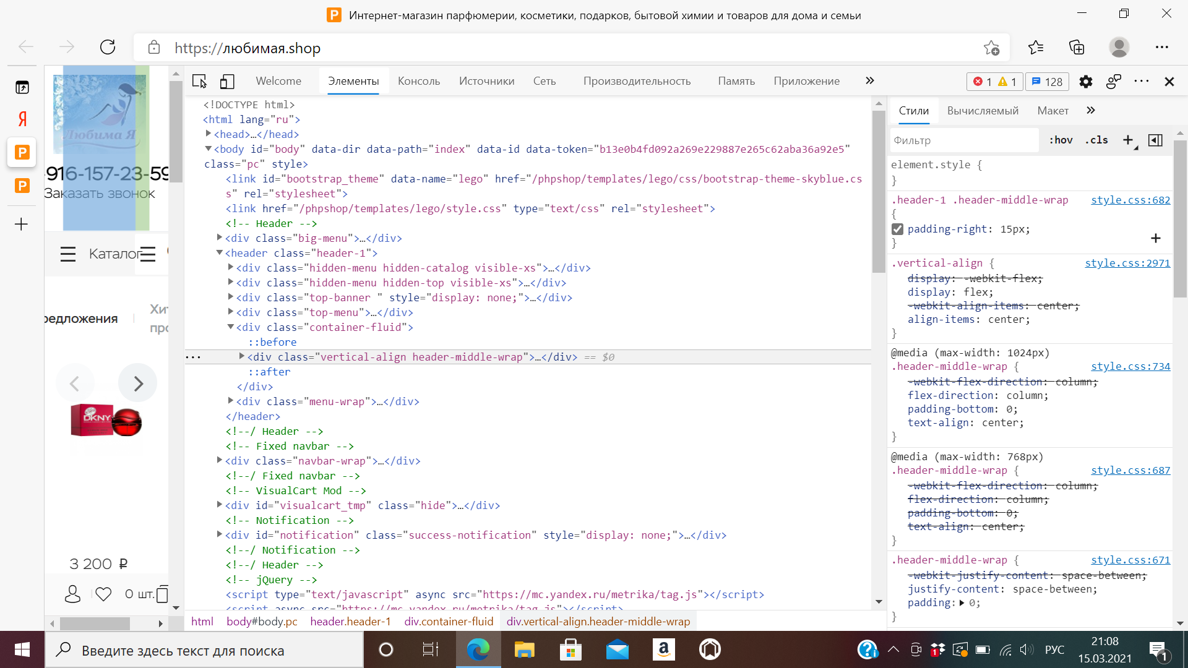Screen dimensions: 1188x668
Task: Open browser Collections icon
Action: point(1077,47)
